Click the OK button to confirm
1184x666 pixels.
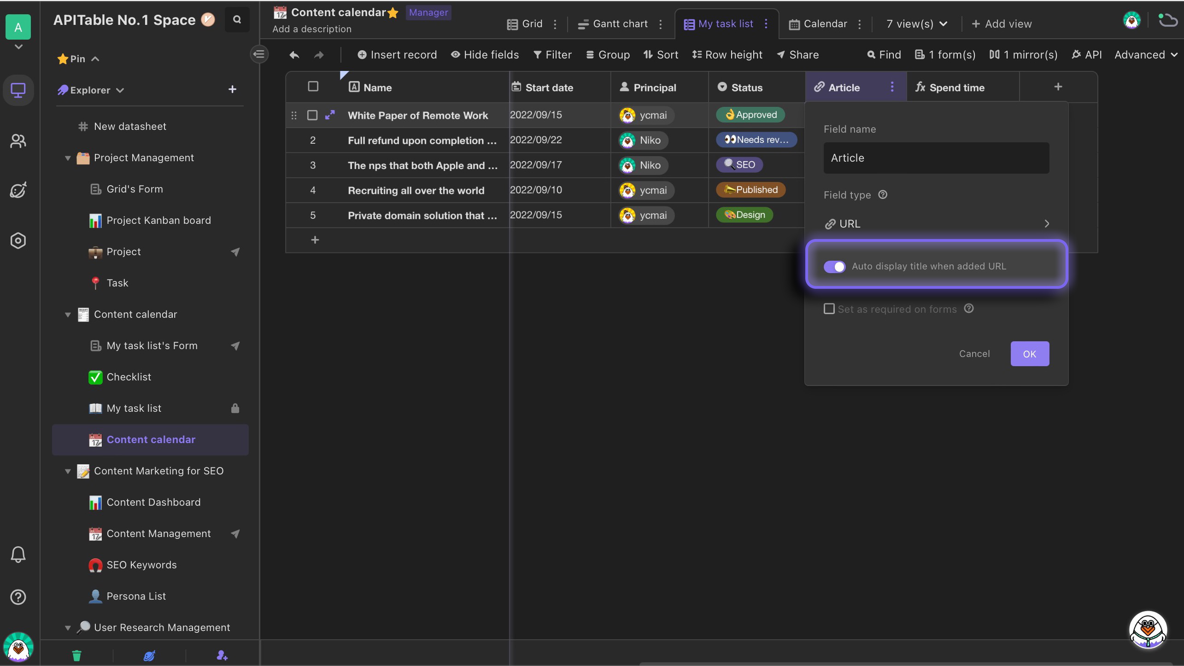click(x=1030, y=354)
